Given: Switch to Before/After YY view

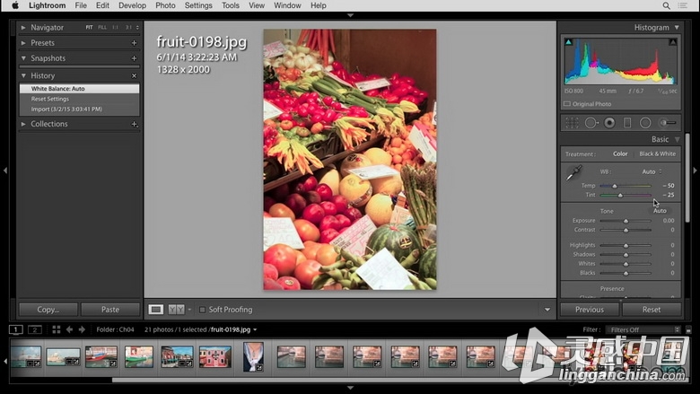Looking at the screenshot, I should (176, 310).
